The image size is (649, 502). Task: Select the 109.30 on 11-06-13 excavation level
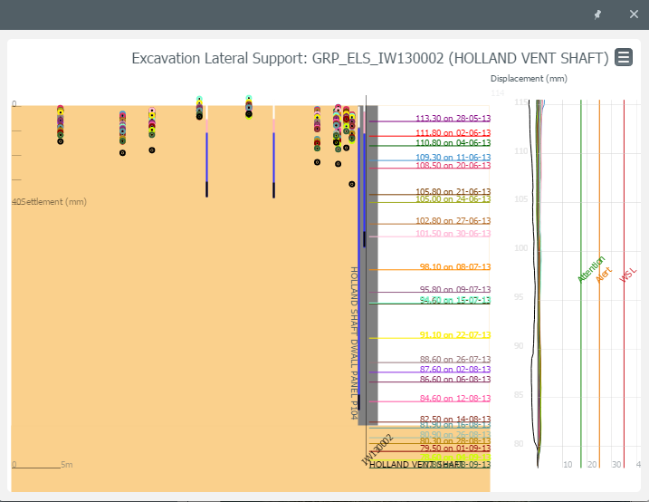point(453,158)
